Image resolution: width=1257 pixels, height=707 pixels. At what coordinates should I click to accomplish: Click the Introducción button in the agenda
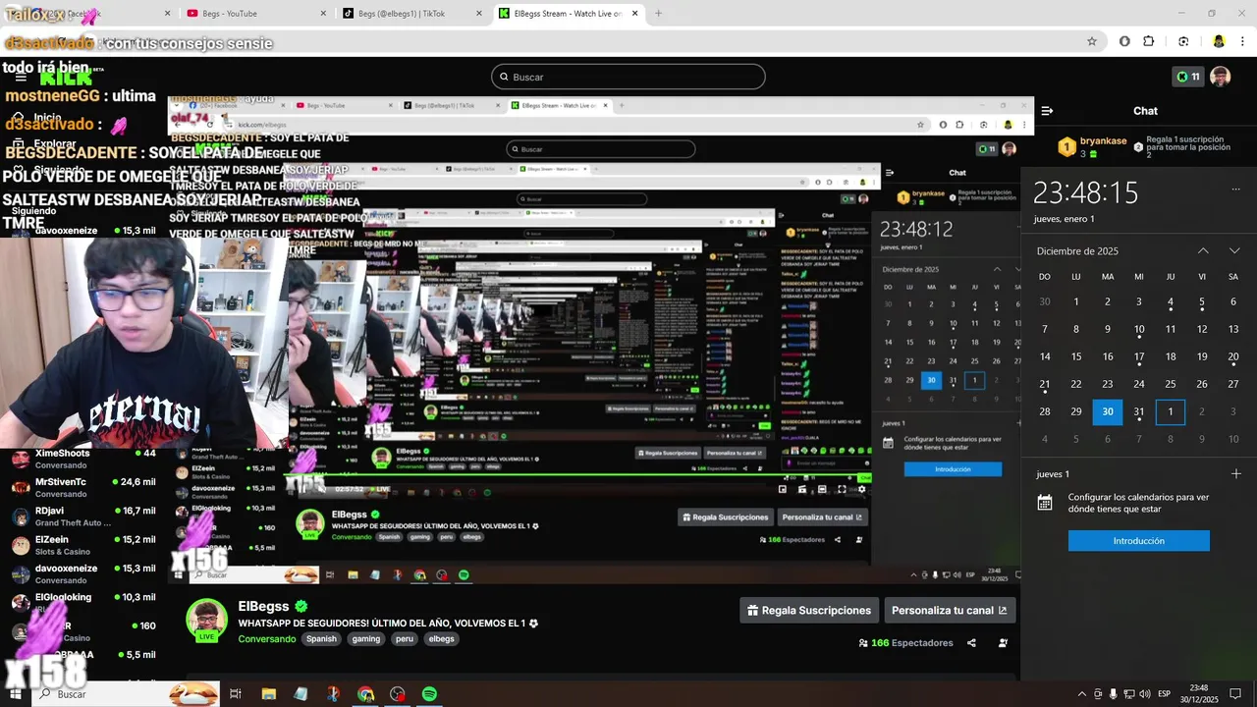click(1139, 541)
